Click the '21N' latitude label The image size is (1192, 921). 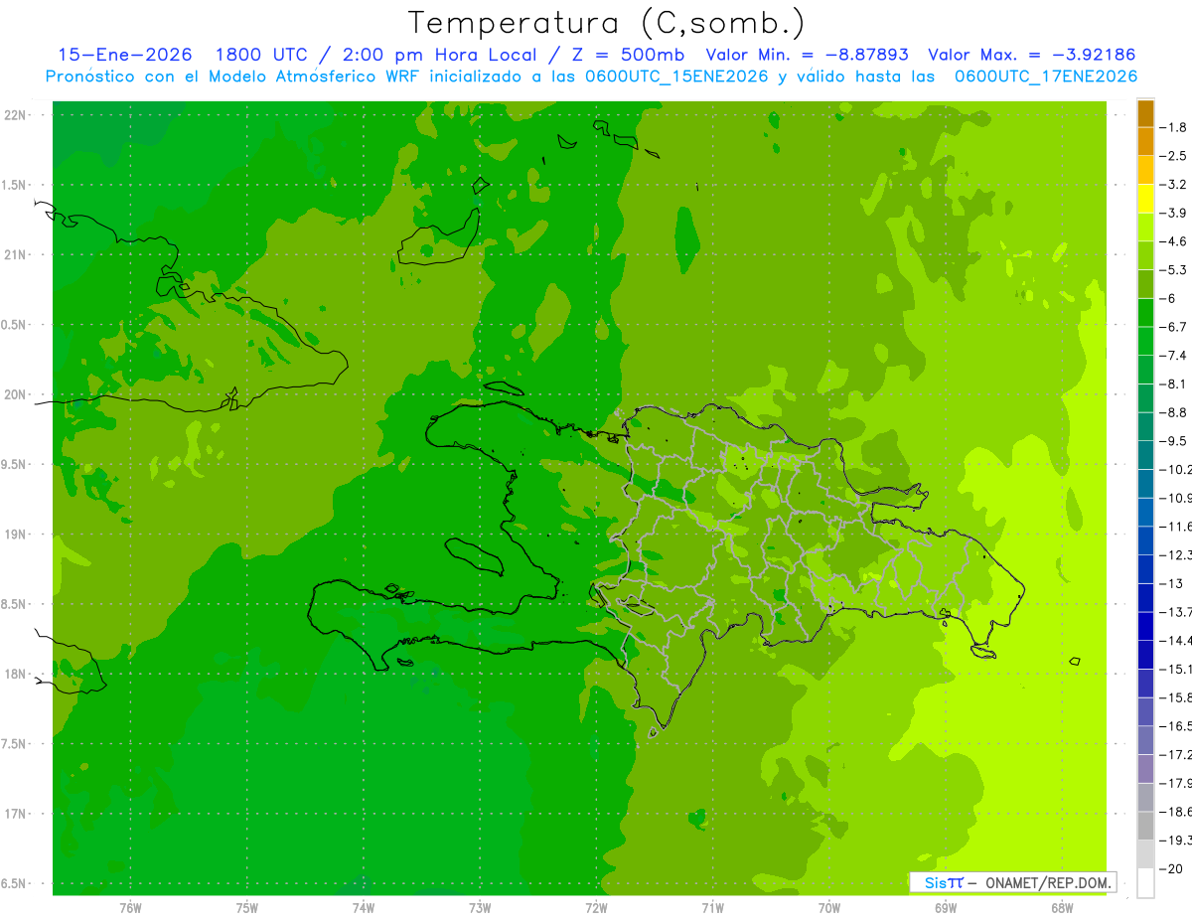(15, 254)
